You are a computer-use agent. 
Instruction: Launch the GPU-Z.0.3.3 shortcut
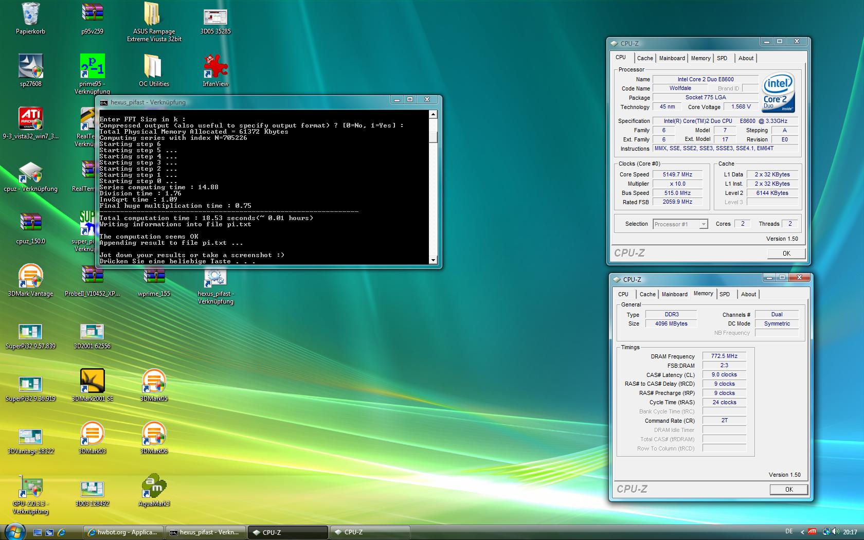30,495
